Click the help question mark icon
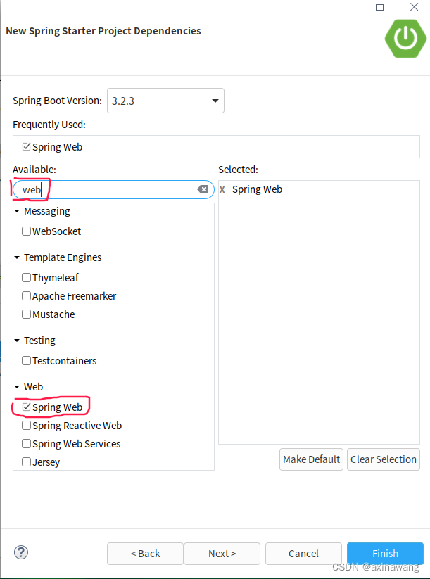 [20, 552]
